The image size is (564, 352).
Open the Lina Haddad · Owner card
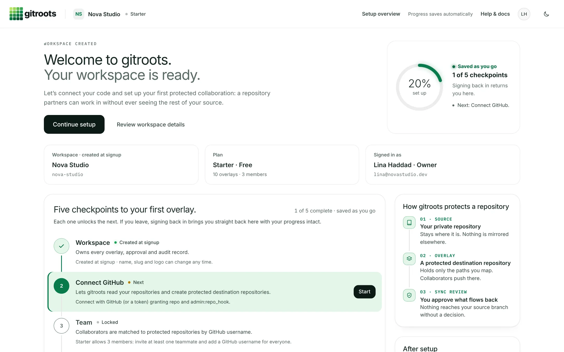443,165
